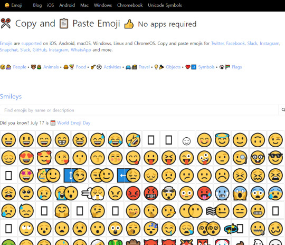Copy the first grinning face emoji
The width and height of the screenshot is (285, 245).
8,140
